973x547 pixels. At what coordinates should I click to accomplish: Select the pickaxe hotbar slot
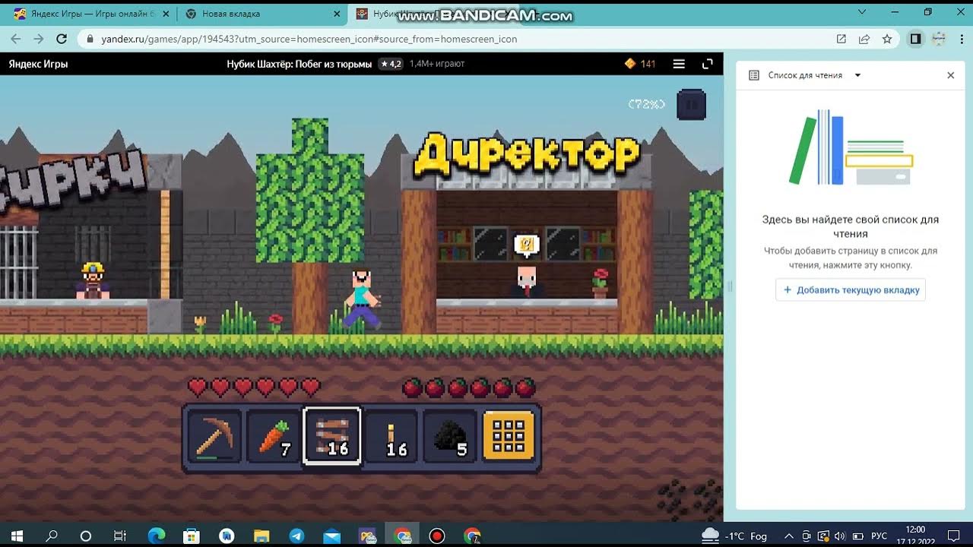(214, 436)
